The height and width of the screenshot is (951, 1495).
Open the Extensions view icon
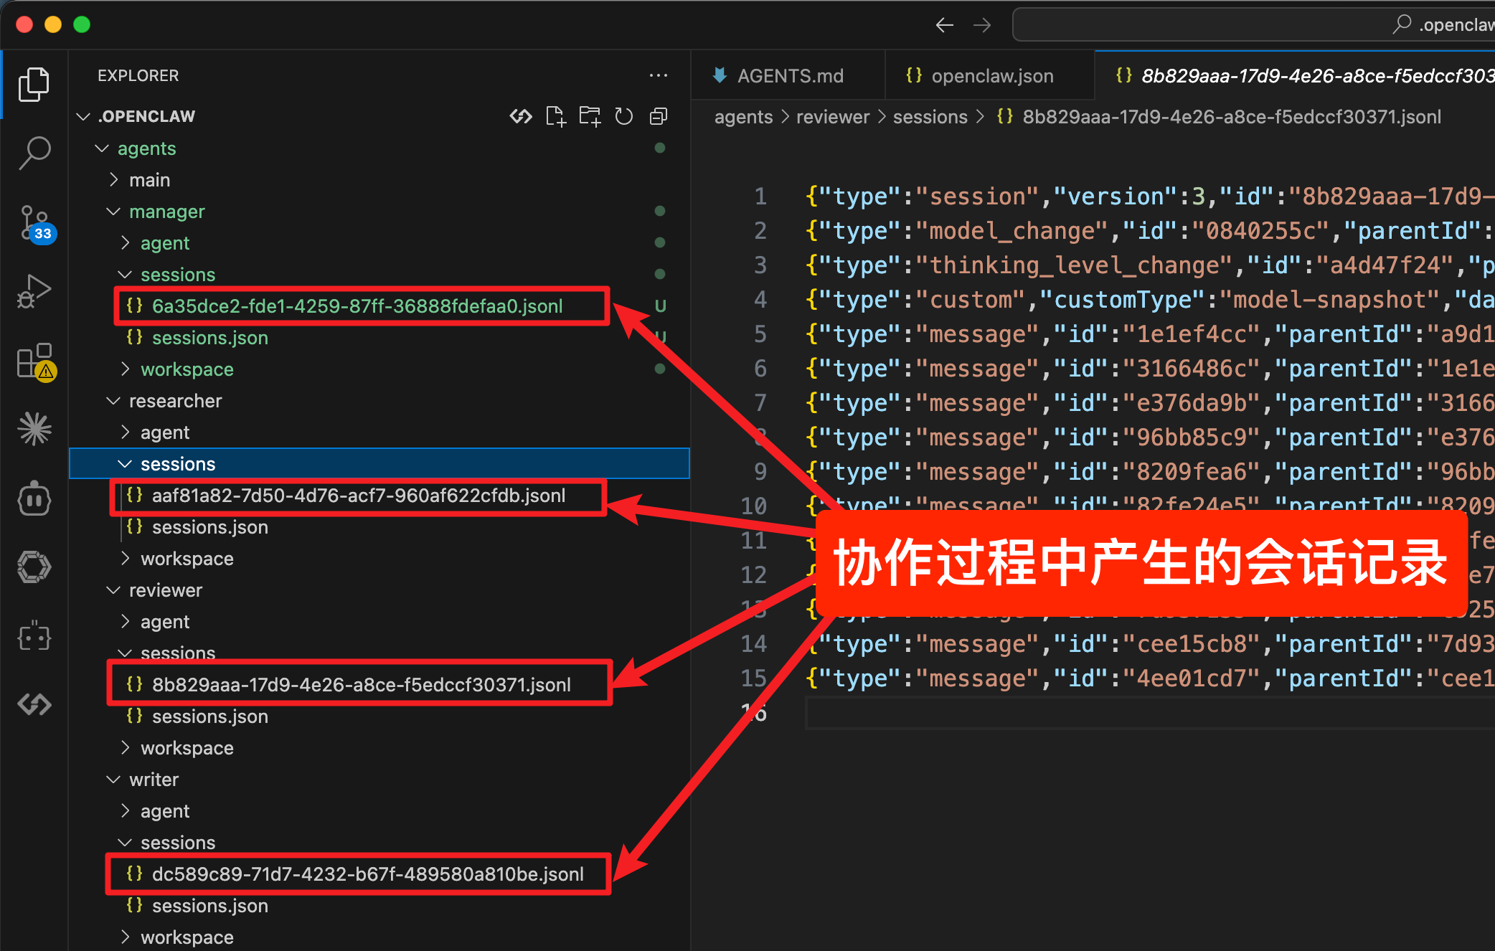34,360
